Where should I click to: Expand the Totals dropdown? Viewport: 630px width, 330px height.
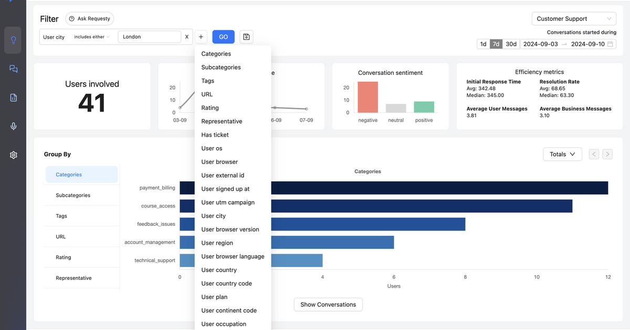(563, 154)
